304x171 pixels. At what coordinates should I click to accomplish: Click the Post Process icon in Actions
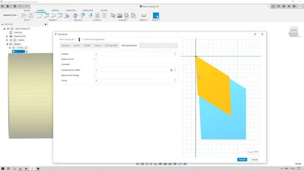point(104,15)
